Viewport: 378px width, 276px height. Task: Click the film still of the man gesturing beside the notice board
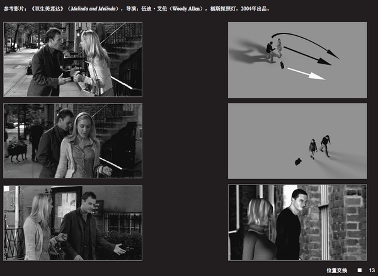click(73, 223)
